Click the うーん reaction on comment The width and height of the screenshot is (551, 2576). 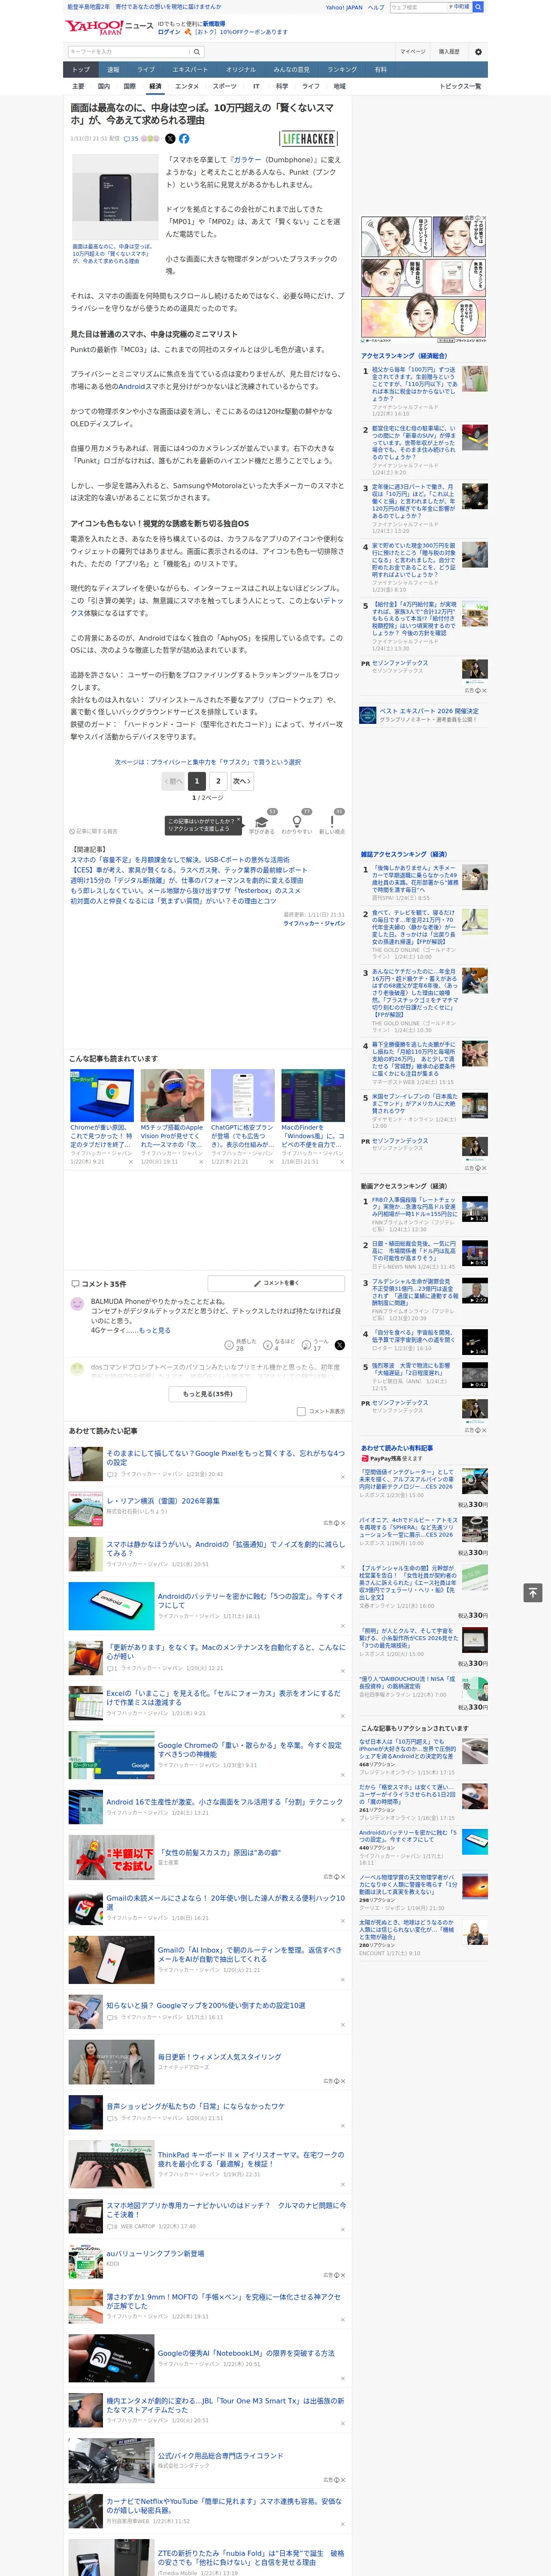pyautogui.click(x=307, y=1345)
